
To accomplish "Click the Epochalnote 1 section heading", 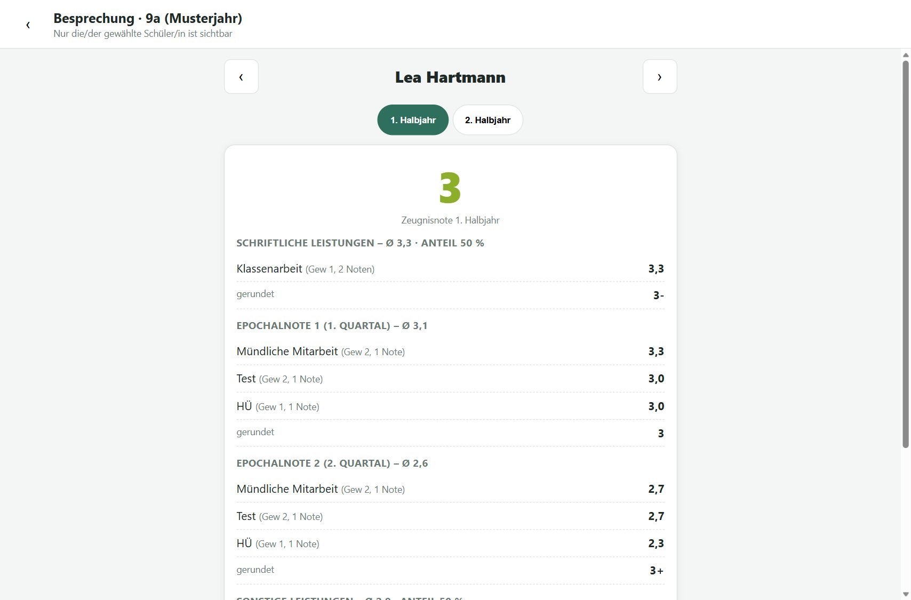I will coord(332,326).
